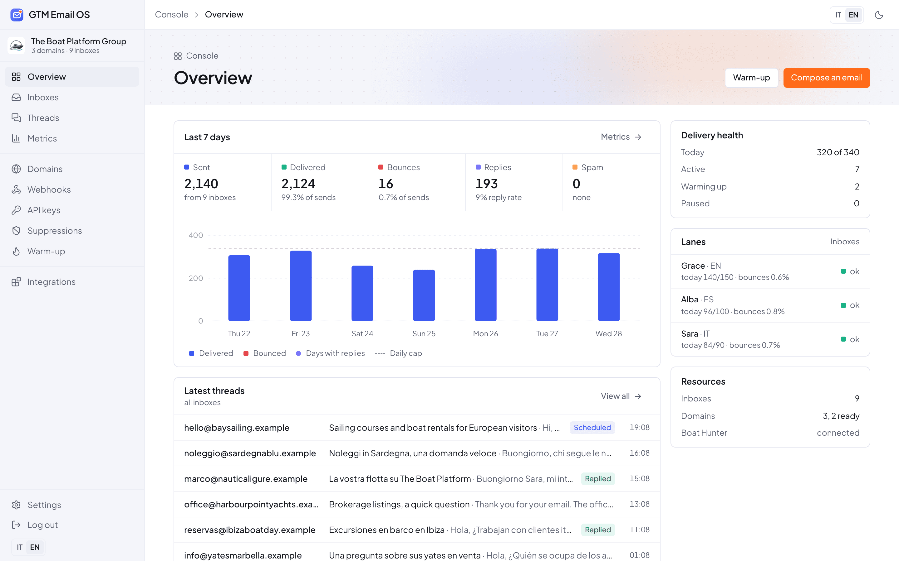Click the Sun 25 bar in chart

[424, 295]
